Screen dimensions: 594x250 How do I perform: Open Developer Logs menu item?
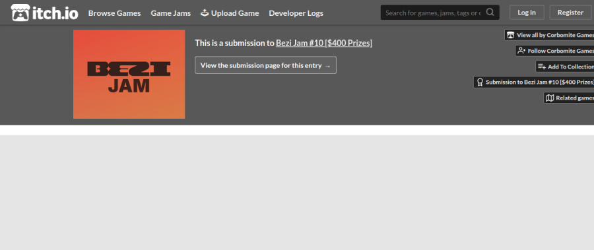pos(296,13)
